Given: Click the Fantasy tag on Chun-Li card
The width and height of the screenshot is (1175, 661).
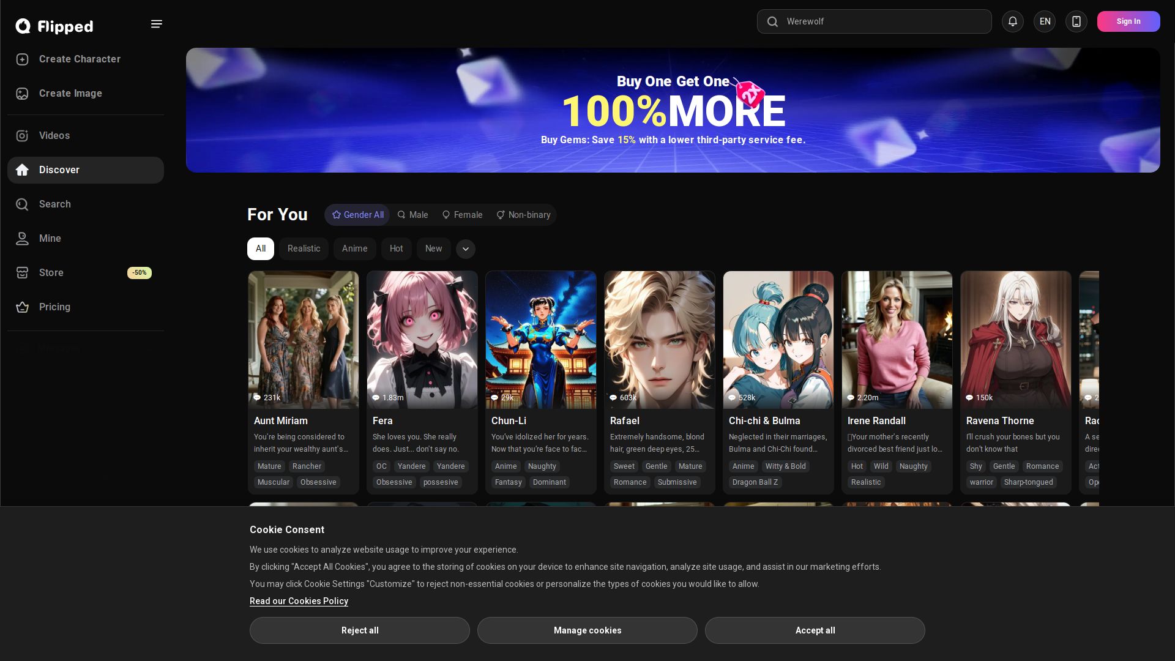Looking at the screenshot, I should click(x=509, y=482).
